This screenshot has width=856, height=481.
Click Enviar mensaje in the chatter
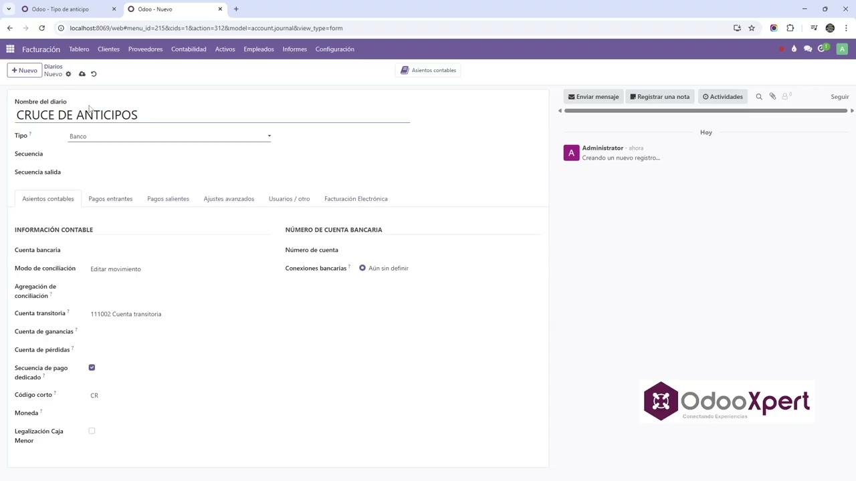(594, 97)
